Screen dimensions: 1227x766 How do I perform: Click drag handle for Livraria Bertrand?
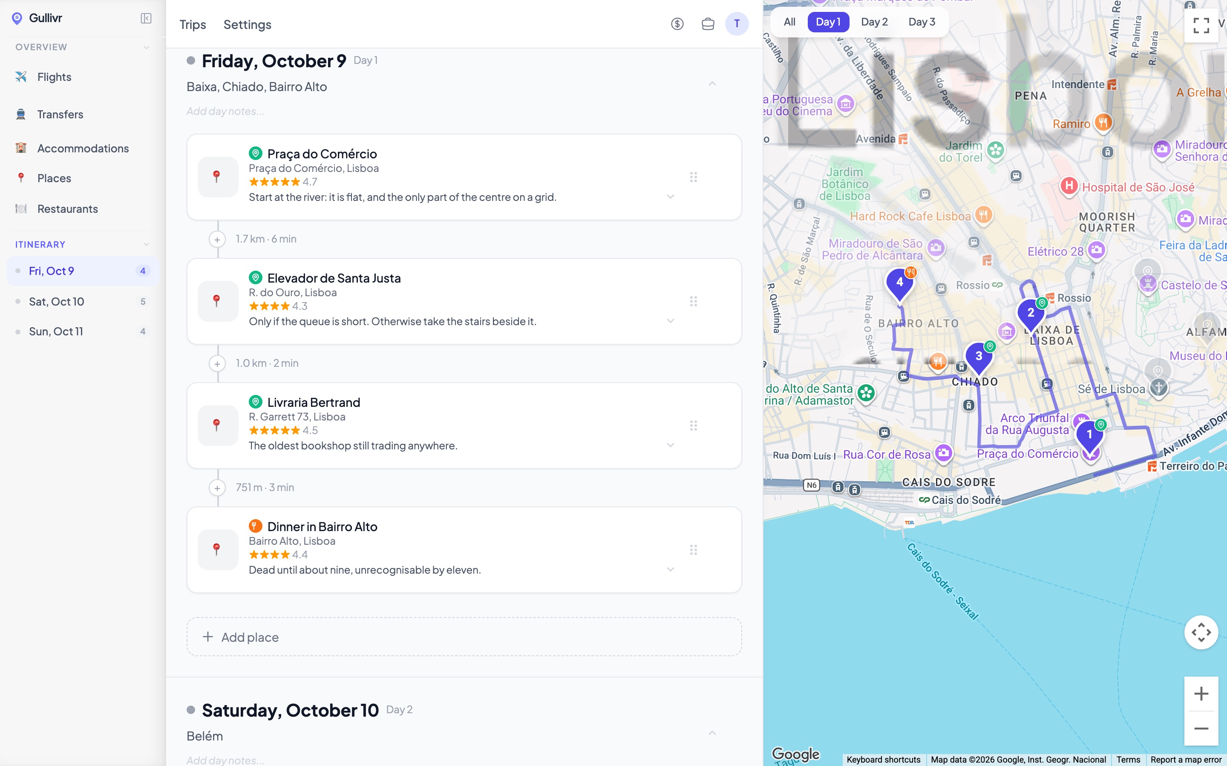(x=694, y=426)
